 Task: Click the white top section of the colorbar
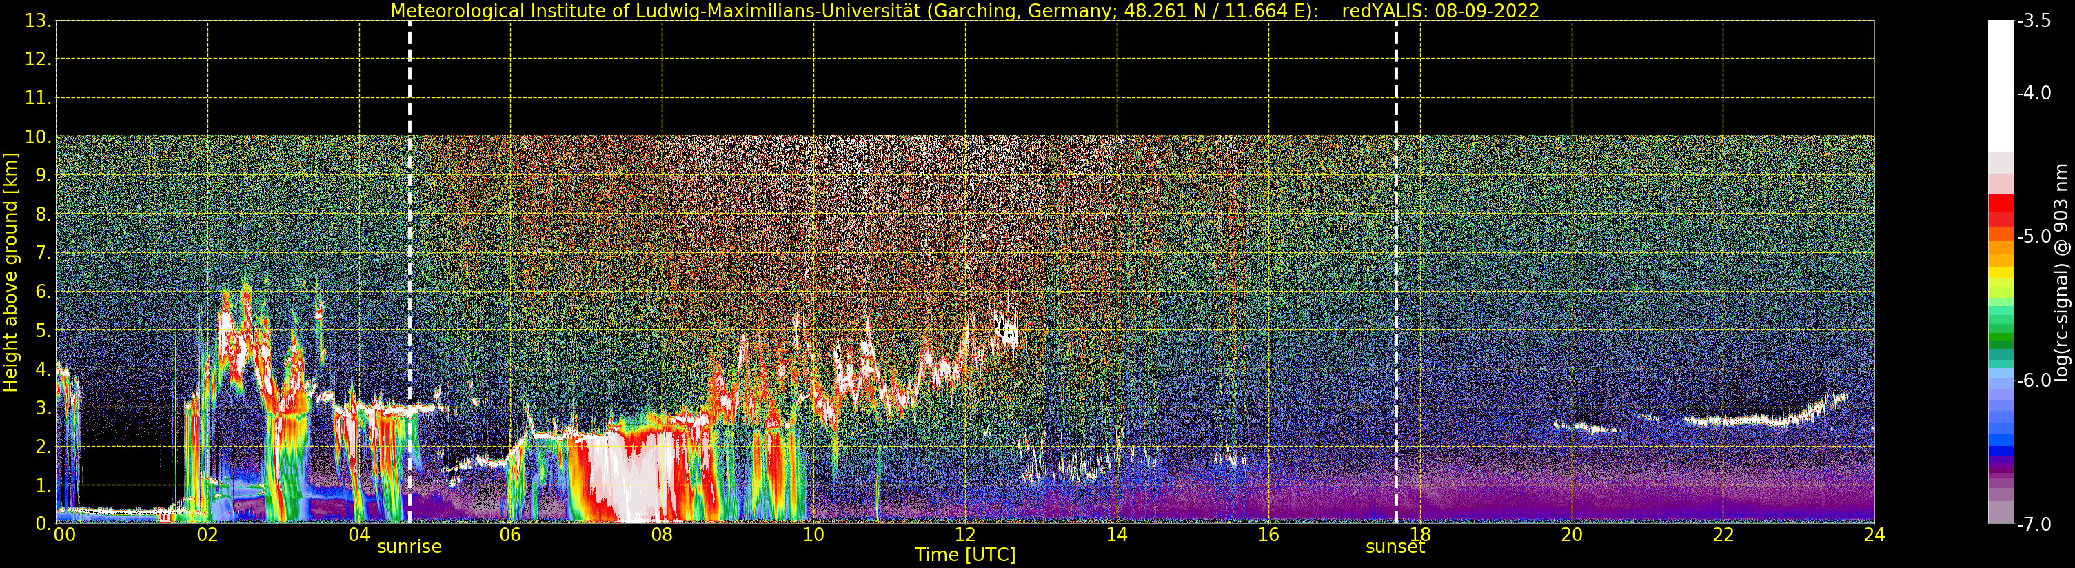click(x=2001, y=86)
